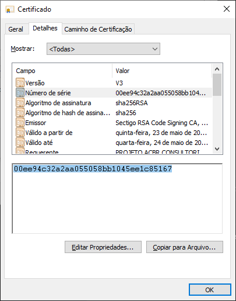
Task: Click the scroll down arrow in field list
Action: (217, 149)
